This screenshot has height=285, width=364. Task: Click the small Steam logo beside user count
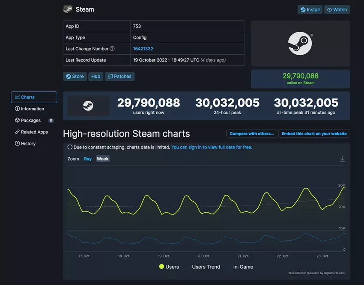click(x=88, y=106)
